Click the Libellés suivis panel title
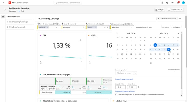 click(121, 101)
